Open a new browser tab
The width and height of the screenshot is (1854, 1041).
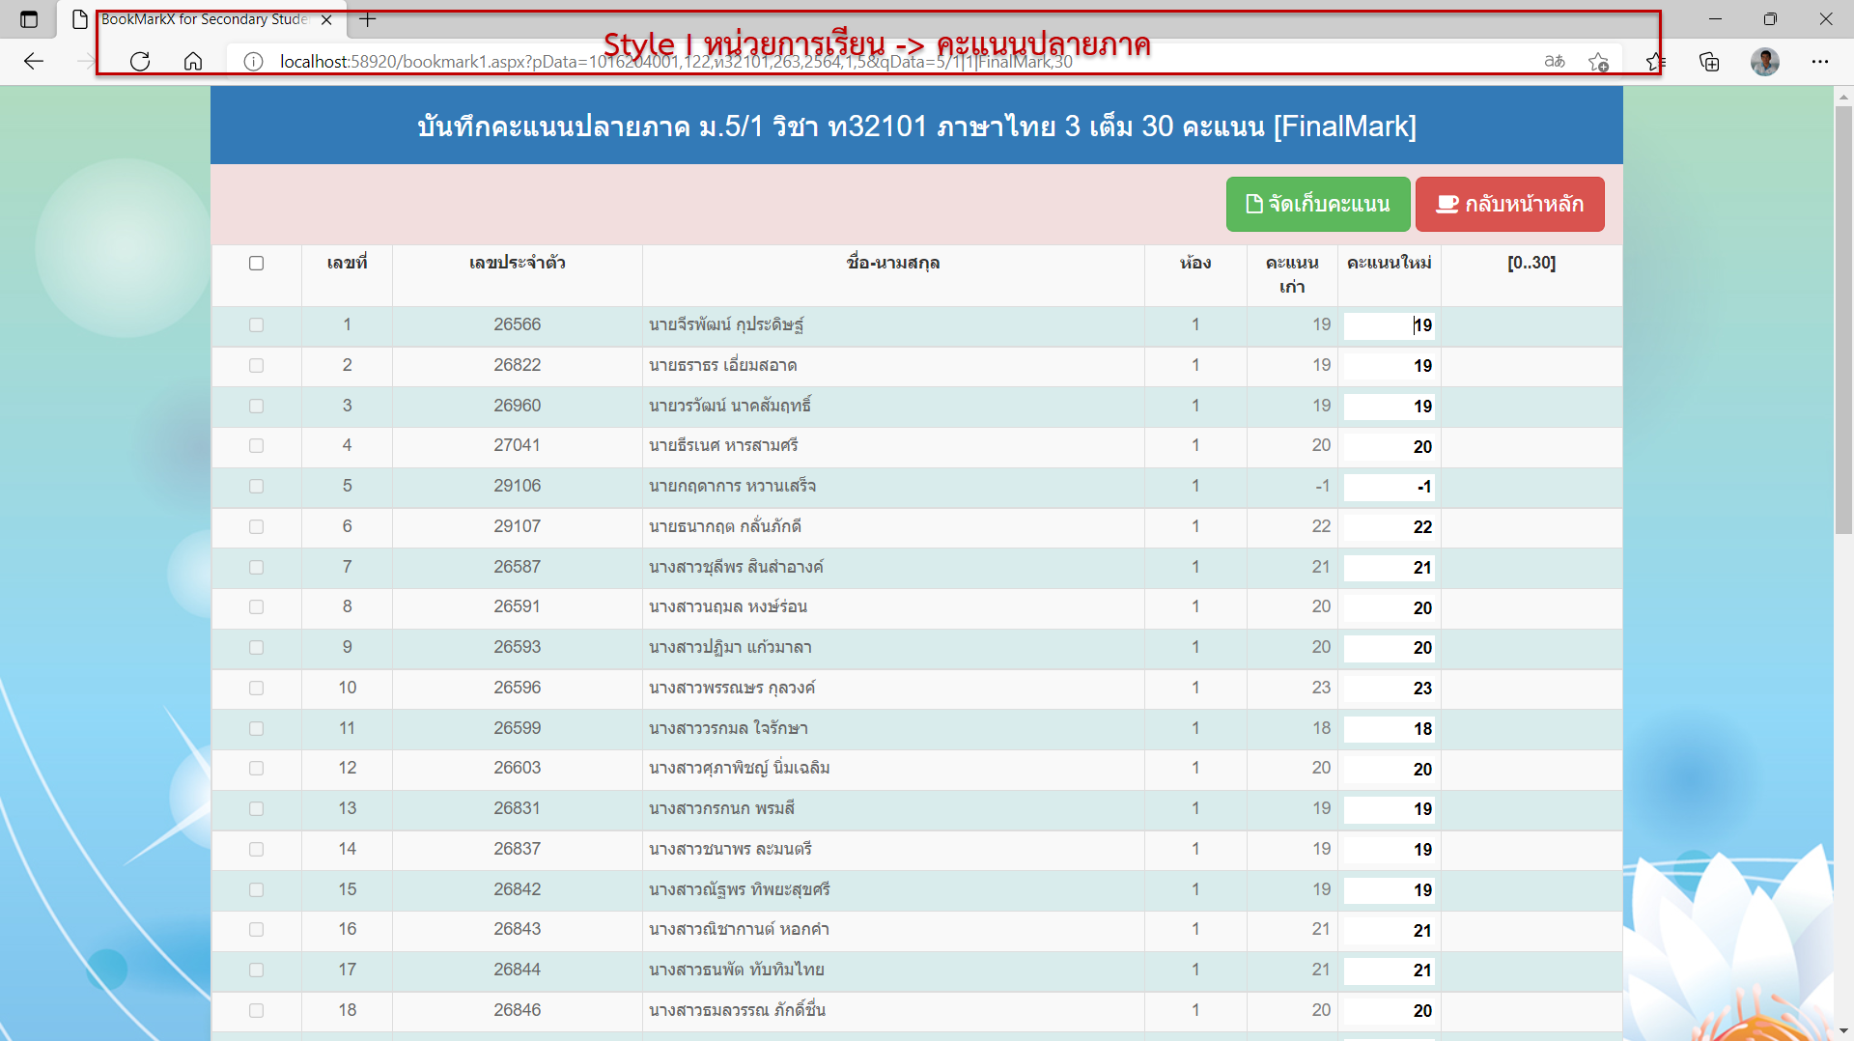point(367,19)
